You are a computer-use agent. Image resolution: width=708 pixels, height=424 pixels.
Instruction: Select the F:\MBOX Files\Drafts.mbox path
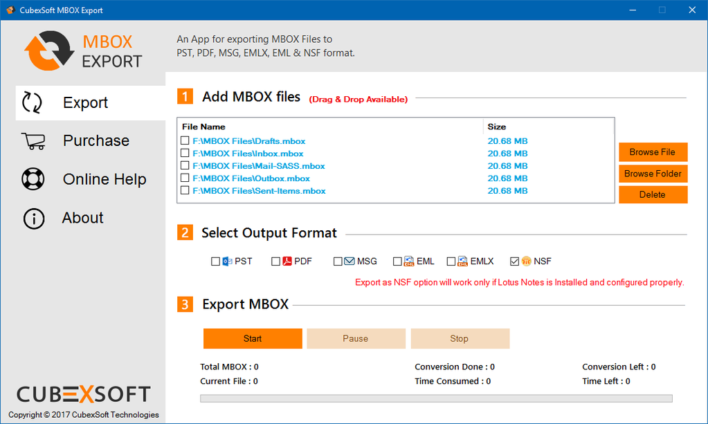coord(248,140)
